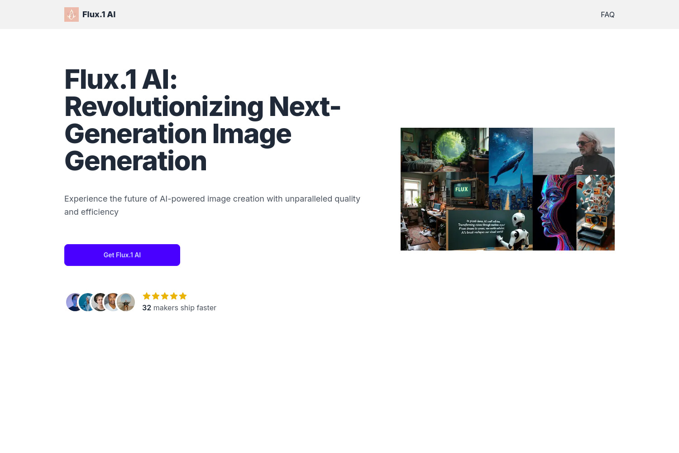Click the subtitle 'Experience the future of AI-powered'
This screenshot has width=679, height=453.
[212, 205]
